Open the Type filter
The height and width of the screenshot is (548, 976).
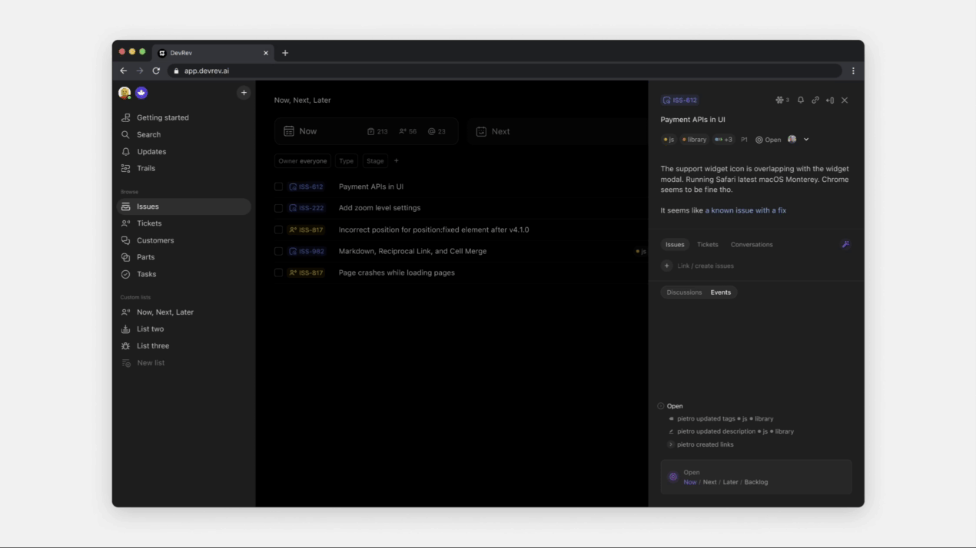coord(347,161)
